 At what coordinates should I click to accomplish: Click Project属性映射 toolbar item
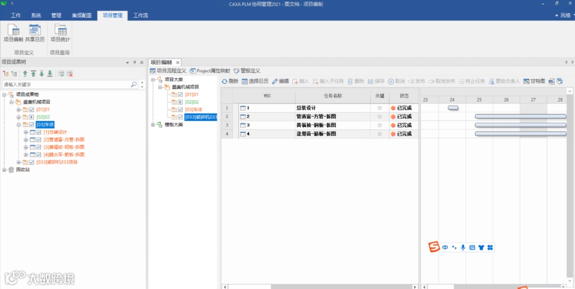(210, 70)
